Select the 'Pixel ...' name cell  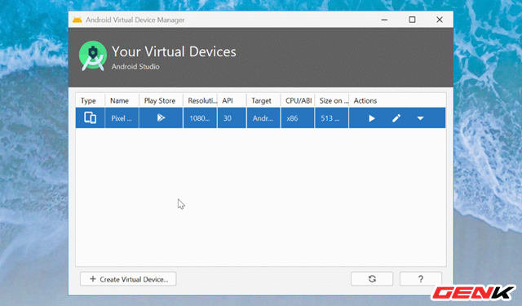(122, 118)
